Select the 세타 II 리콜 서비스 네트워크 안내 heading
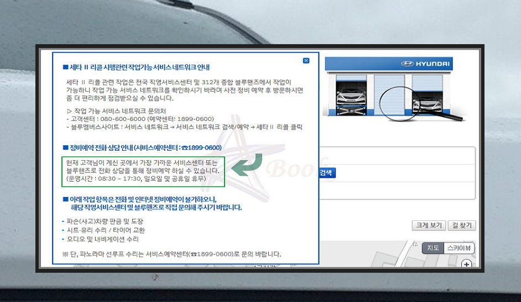 [136, 67]
